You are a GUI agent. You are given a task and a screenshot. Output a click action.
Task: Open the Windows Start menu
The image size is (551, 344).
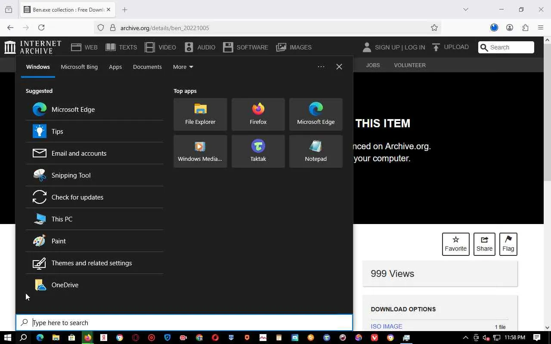(x=7, y=338)
